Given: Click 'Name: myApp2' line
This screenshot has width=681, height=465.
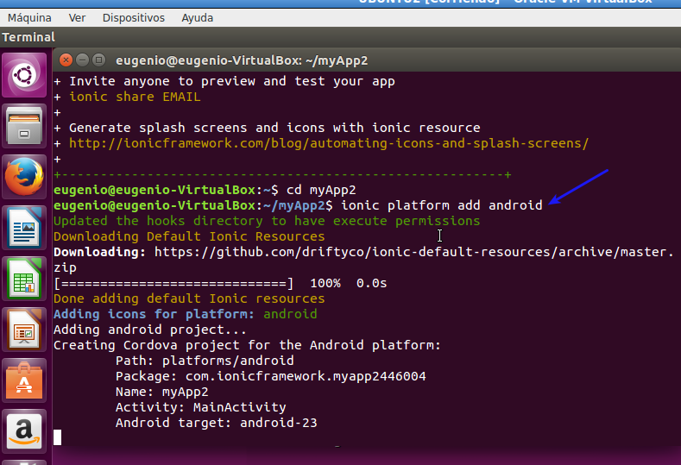Looking at the screenshot, I should [x=162, y=392].
